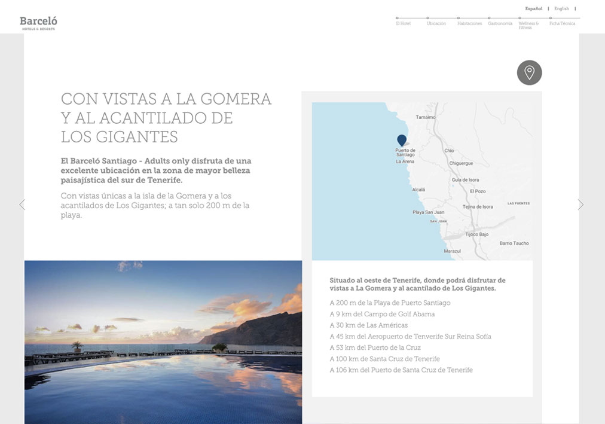Open the El Hotel section
The height and width of the screenshot is (424, 605).
click(403, 23)
